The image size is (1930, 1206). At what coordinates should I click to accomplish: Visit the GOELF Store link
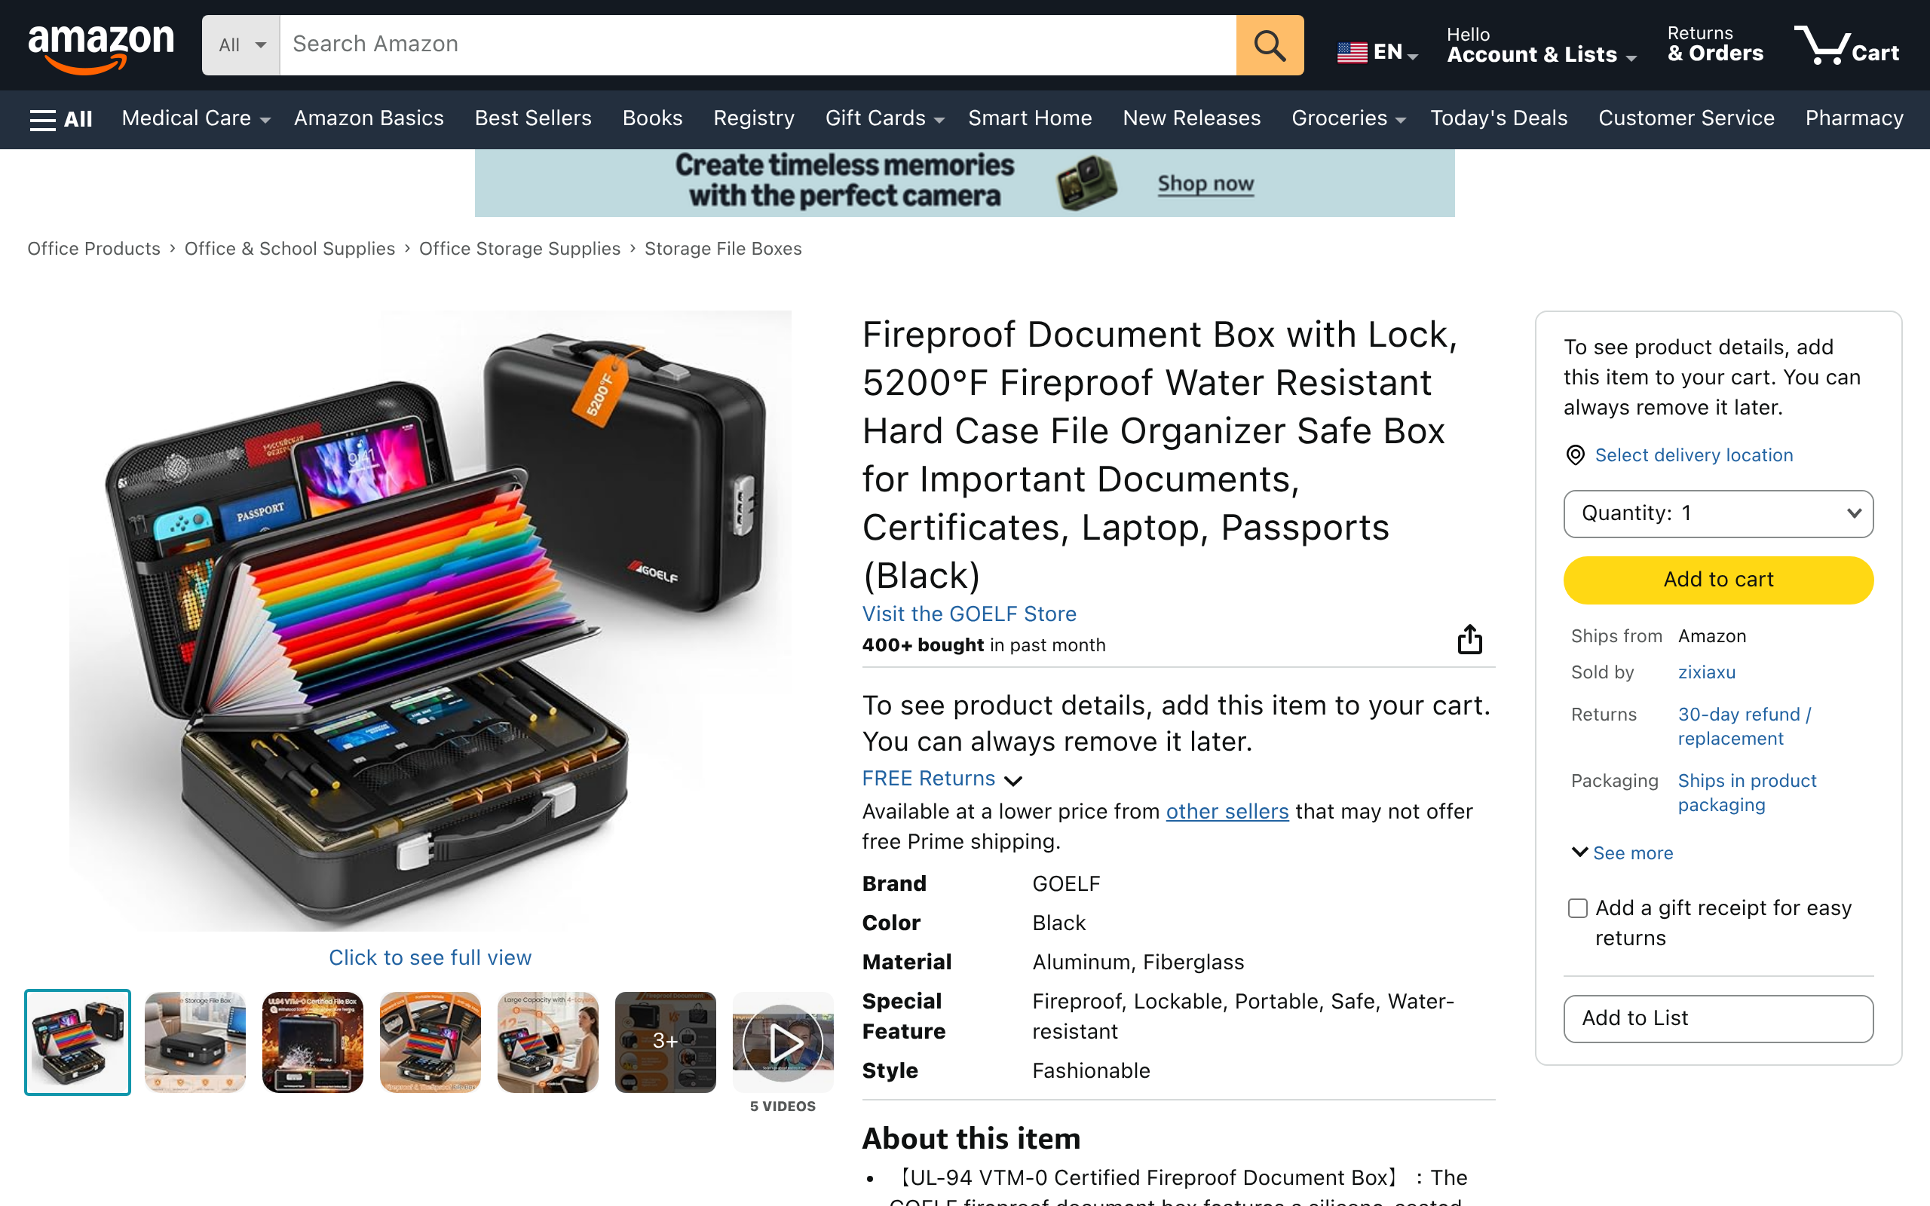pyautogui.click(x=969, y=614)
